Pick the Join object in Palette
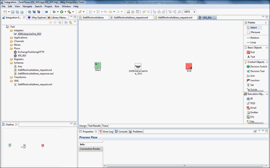Viewport: 270px width, 168px height. (x=251, y=76)
